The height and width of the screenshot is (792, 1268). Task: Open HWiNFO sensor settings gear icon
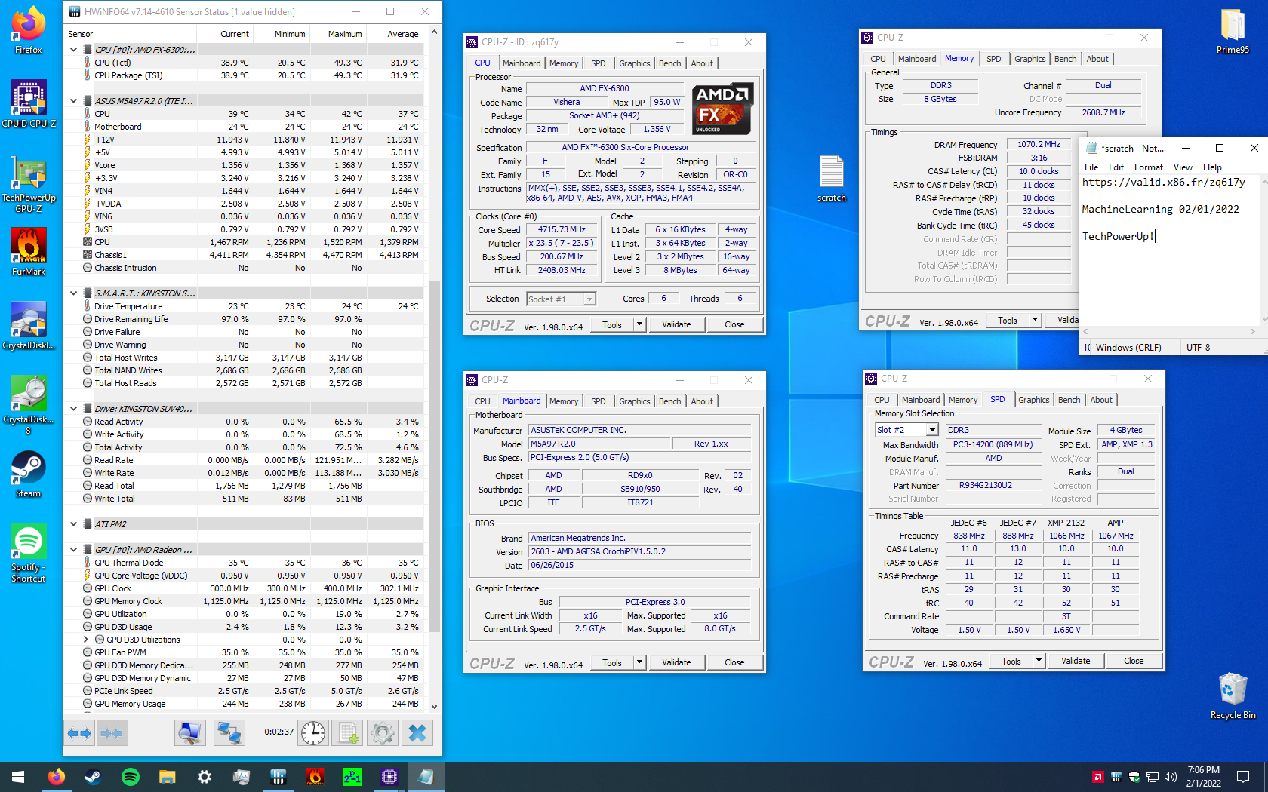point(383,732)
